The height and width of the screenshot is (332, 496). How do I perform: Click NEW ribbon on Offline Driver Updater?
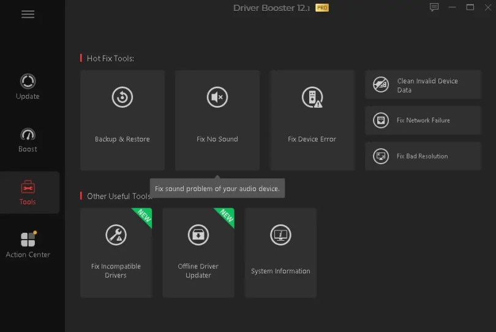[x=227, y=216]
